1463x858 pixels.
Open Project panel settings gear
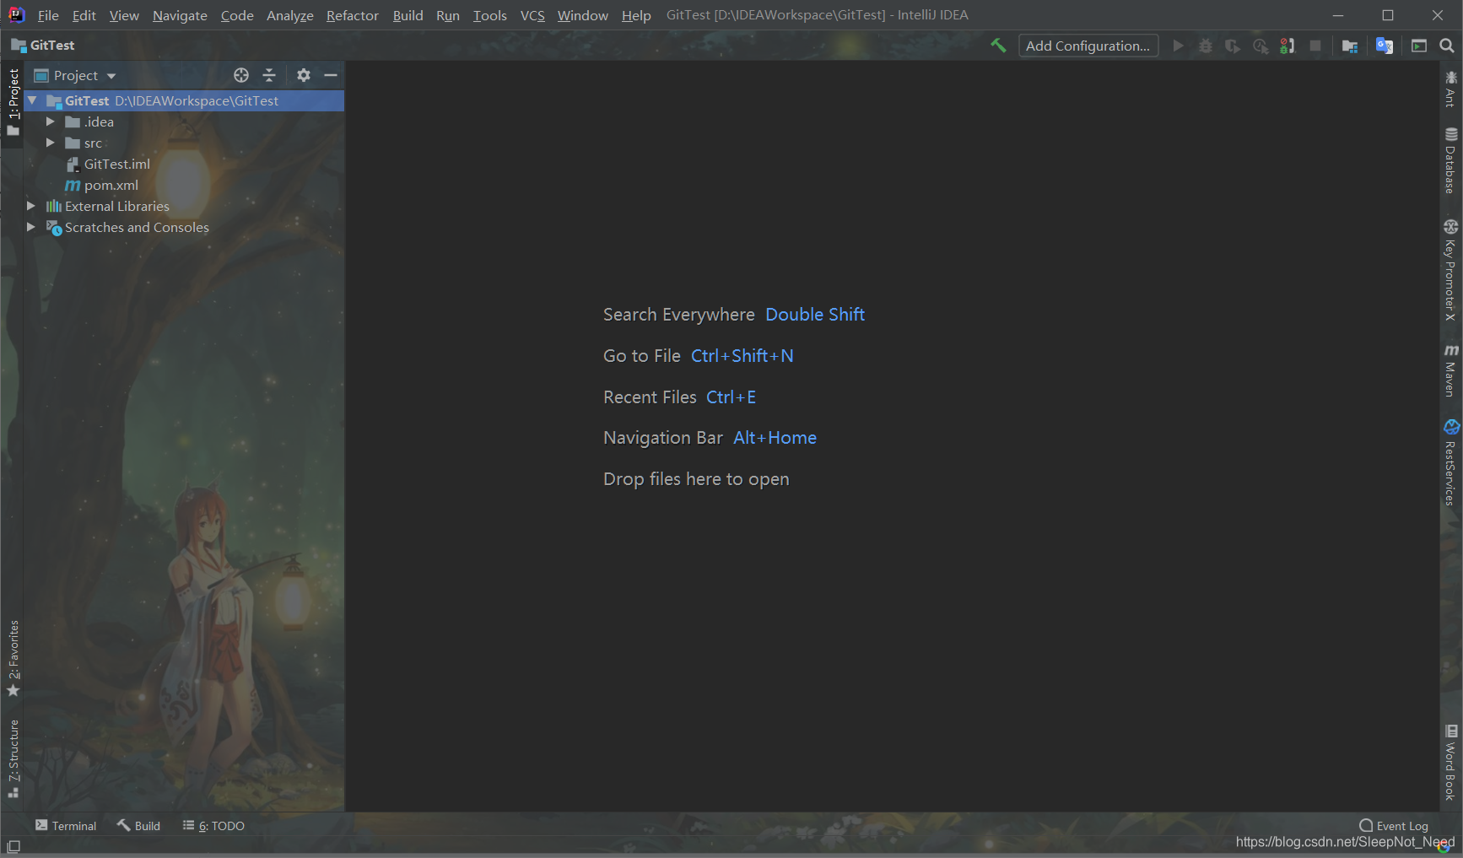coord(304,75)
